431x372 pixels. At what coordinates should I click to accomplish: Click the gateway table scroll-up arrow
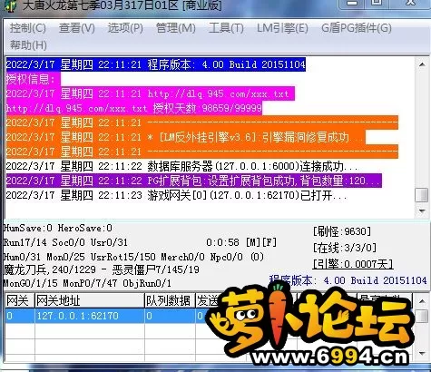pyautogui.click(x=422, y=301)
